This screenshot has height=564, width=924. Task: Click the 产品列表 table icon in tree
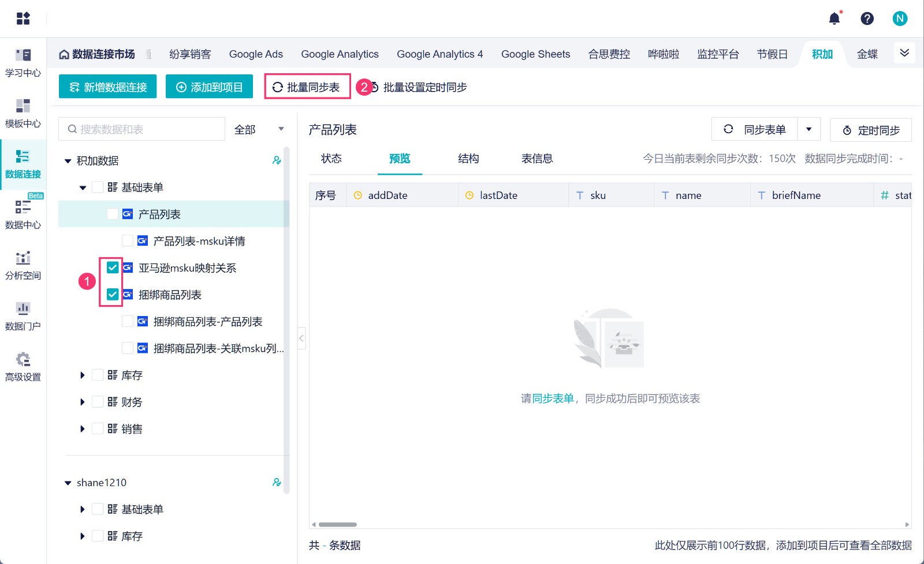[x=128, y=214]
